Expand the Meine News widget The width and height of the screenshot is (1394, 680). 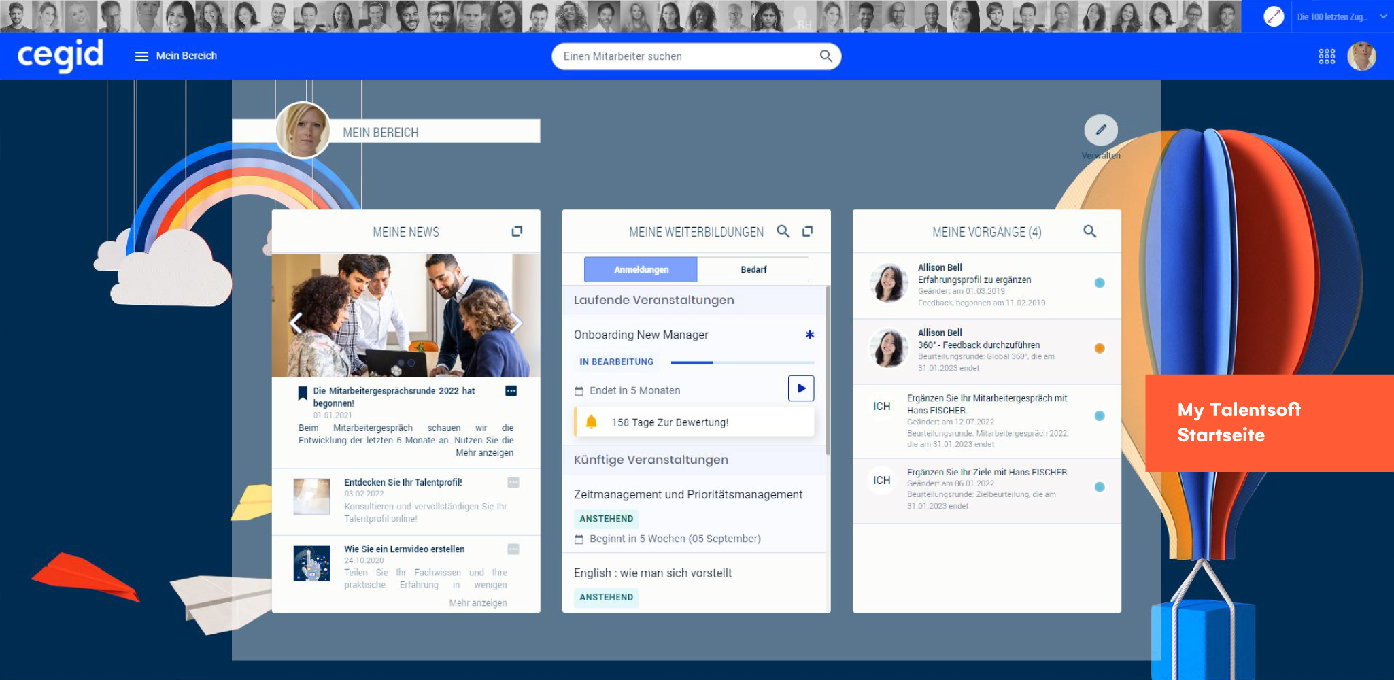click(x=517, y=231)
